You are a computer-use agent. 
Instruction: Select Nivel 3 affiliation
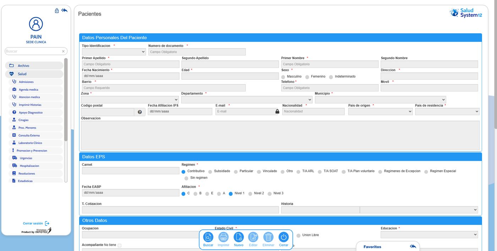270,194
